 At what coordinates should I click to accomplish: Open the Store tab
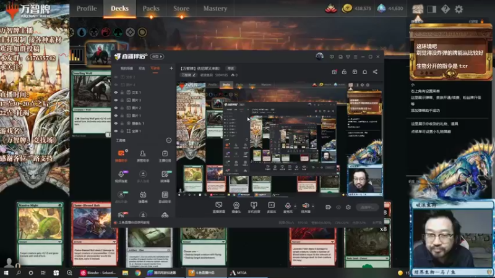(x=181, y=9)
